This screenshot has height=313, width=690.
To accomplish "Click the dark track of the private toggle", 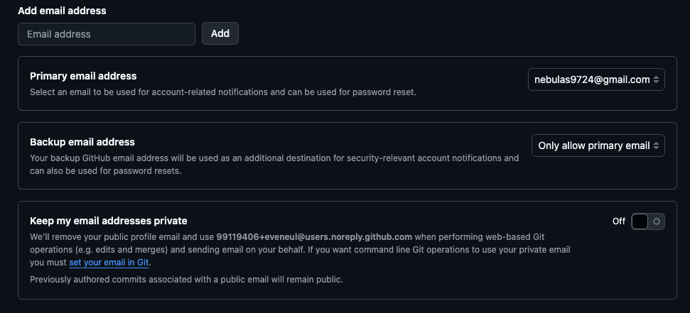I will tap(640, 221).
